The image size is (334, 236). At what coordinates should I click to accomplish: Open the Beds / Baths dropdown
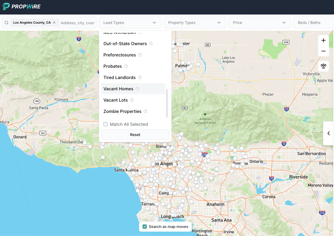[313, 23]
